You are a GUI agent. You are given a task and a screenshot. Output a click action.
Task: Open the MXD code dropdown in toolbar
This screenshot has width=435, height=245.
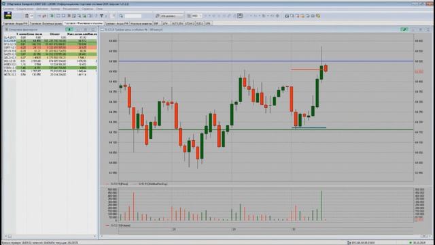click(x=196, y=16)
